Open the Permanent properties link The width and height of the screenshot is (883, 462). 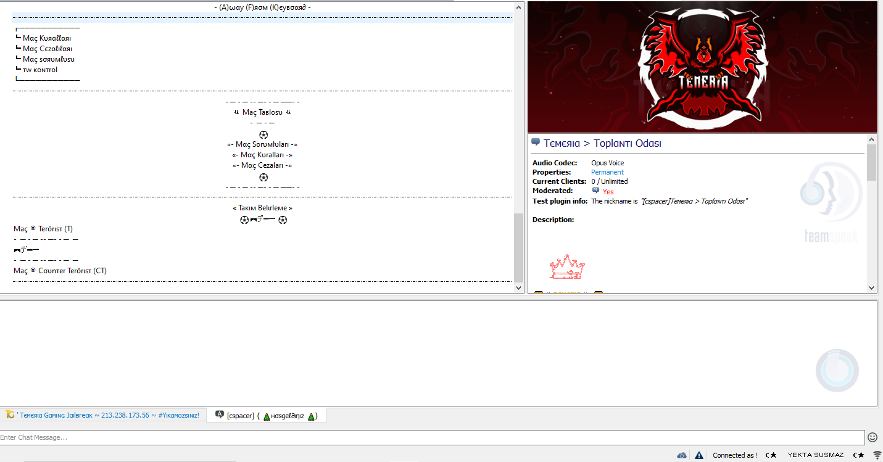tap(607, 172)
